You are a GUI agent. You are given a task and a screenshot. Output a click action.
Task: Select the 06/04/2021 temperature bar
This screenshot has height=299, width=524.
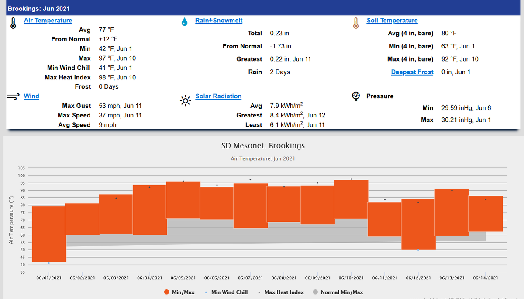coord(150,210)
